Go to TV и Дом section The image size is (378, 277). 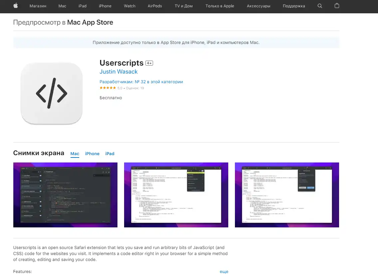coord(184,6)
